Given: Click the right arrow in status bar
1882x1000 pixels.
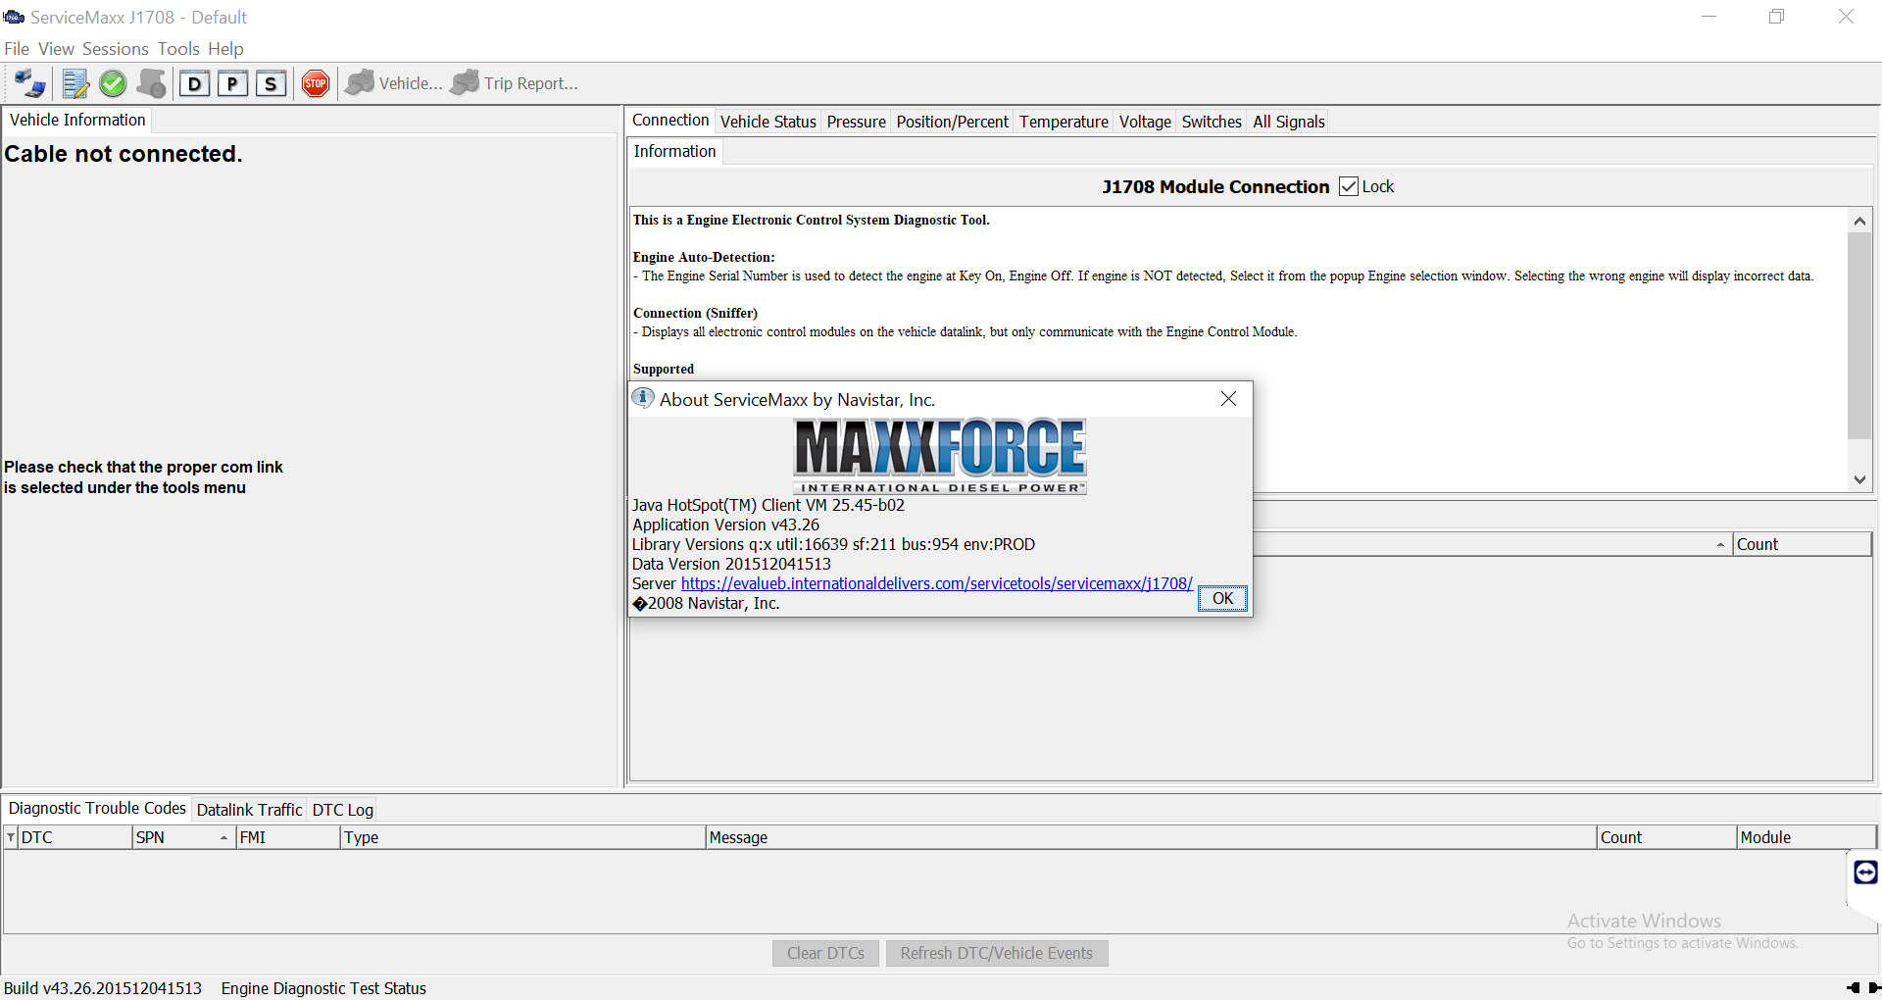Looking at the screenshot, I should pos(1874,987).
